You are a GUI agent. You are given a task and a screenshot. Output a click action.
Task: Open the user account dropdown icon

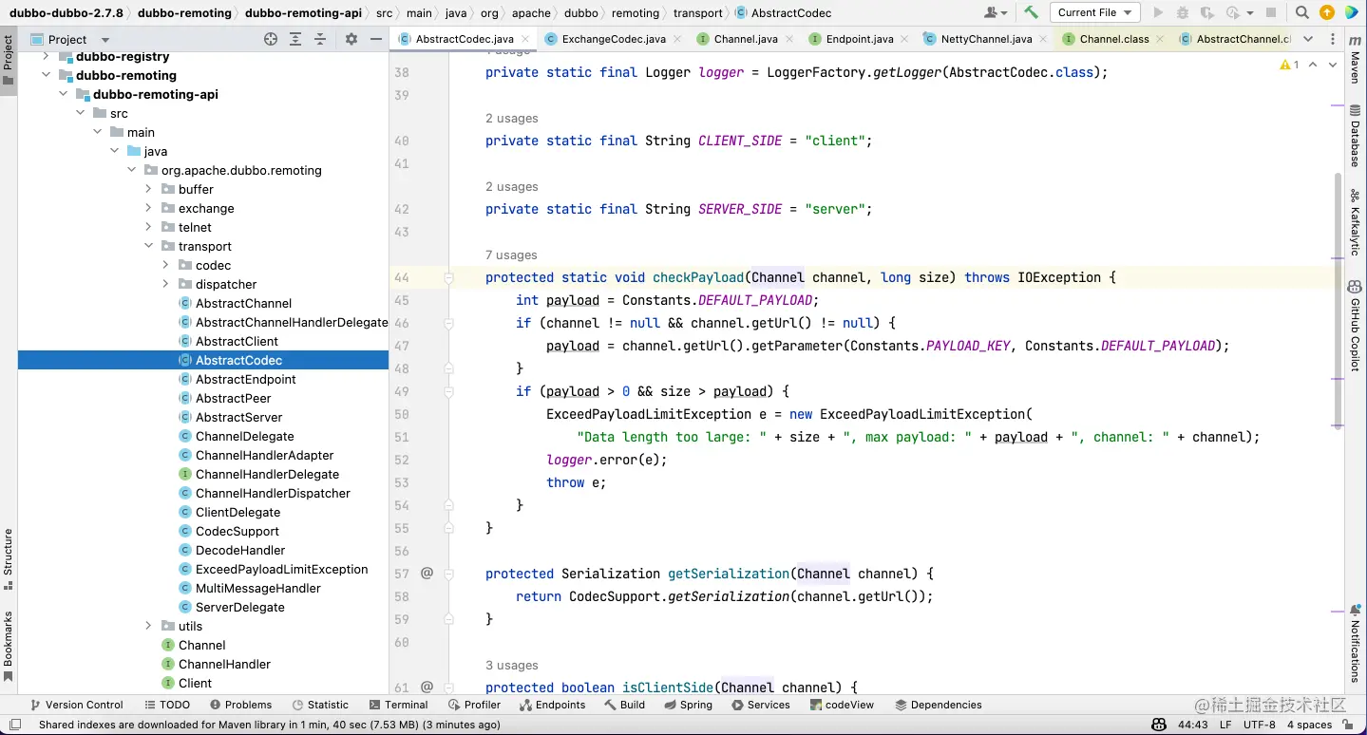point(996,12)
